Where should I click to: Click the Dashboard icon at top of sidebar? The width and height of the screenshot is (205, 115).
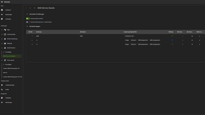point(2,10)
